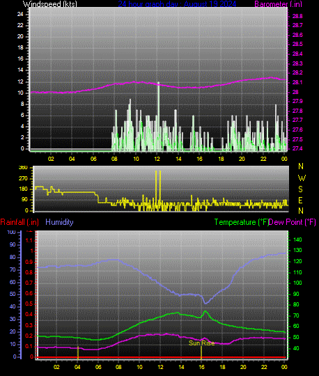Select 14 on the windspeed scale
The height and width of the screenshot is (376, 319).
coord(20,70)
